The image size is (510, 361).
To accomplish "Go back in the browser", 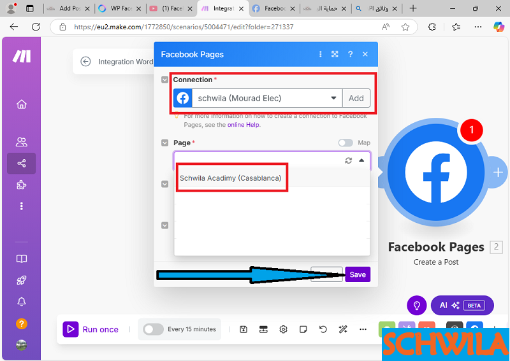I will [13, 27].
